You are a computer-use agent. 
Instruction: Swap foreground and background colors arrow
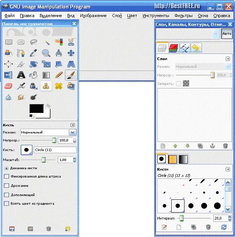click(48, 106)
